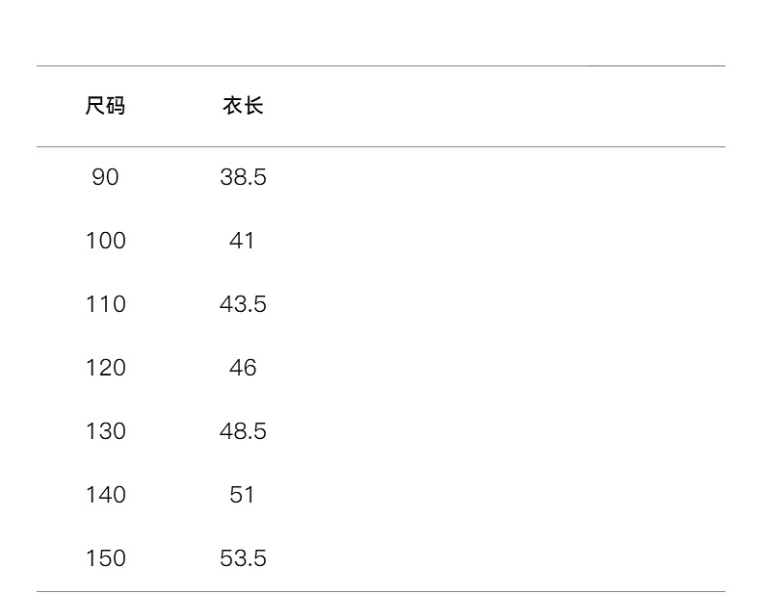Viewport: 761px width, 594px height.
Task: Click the 衣长 column header
Action: pos(243,106)
